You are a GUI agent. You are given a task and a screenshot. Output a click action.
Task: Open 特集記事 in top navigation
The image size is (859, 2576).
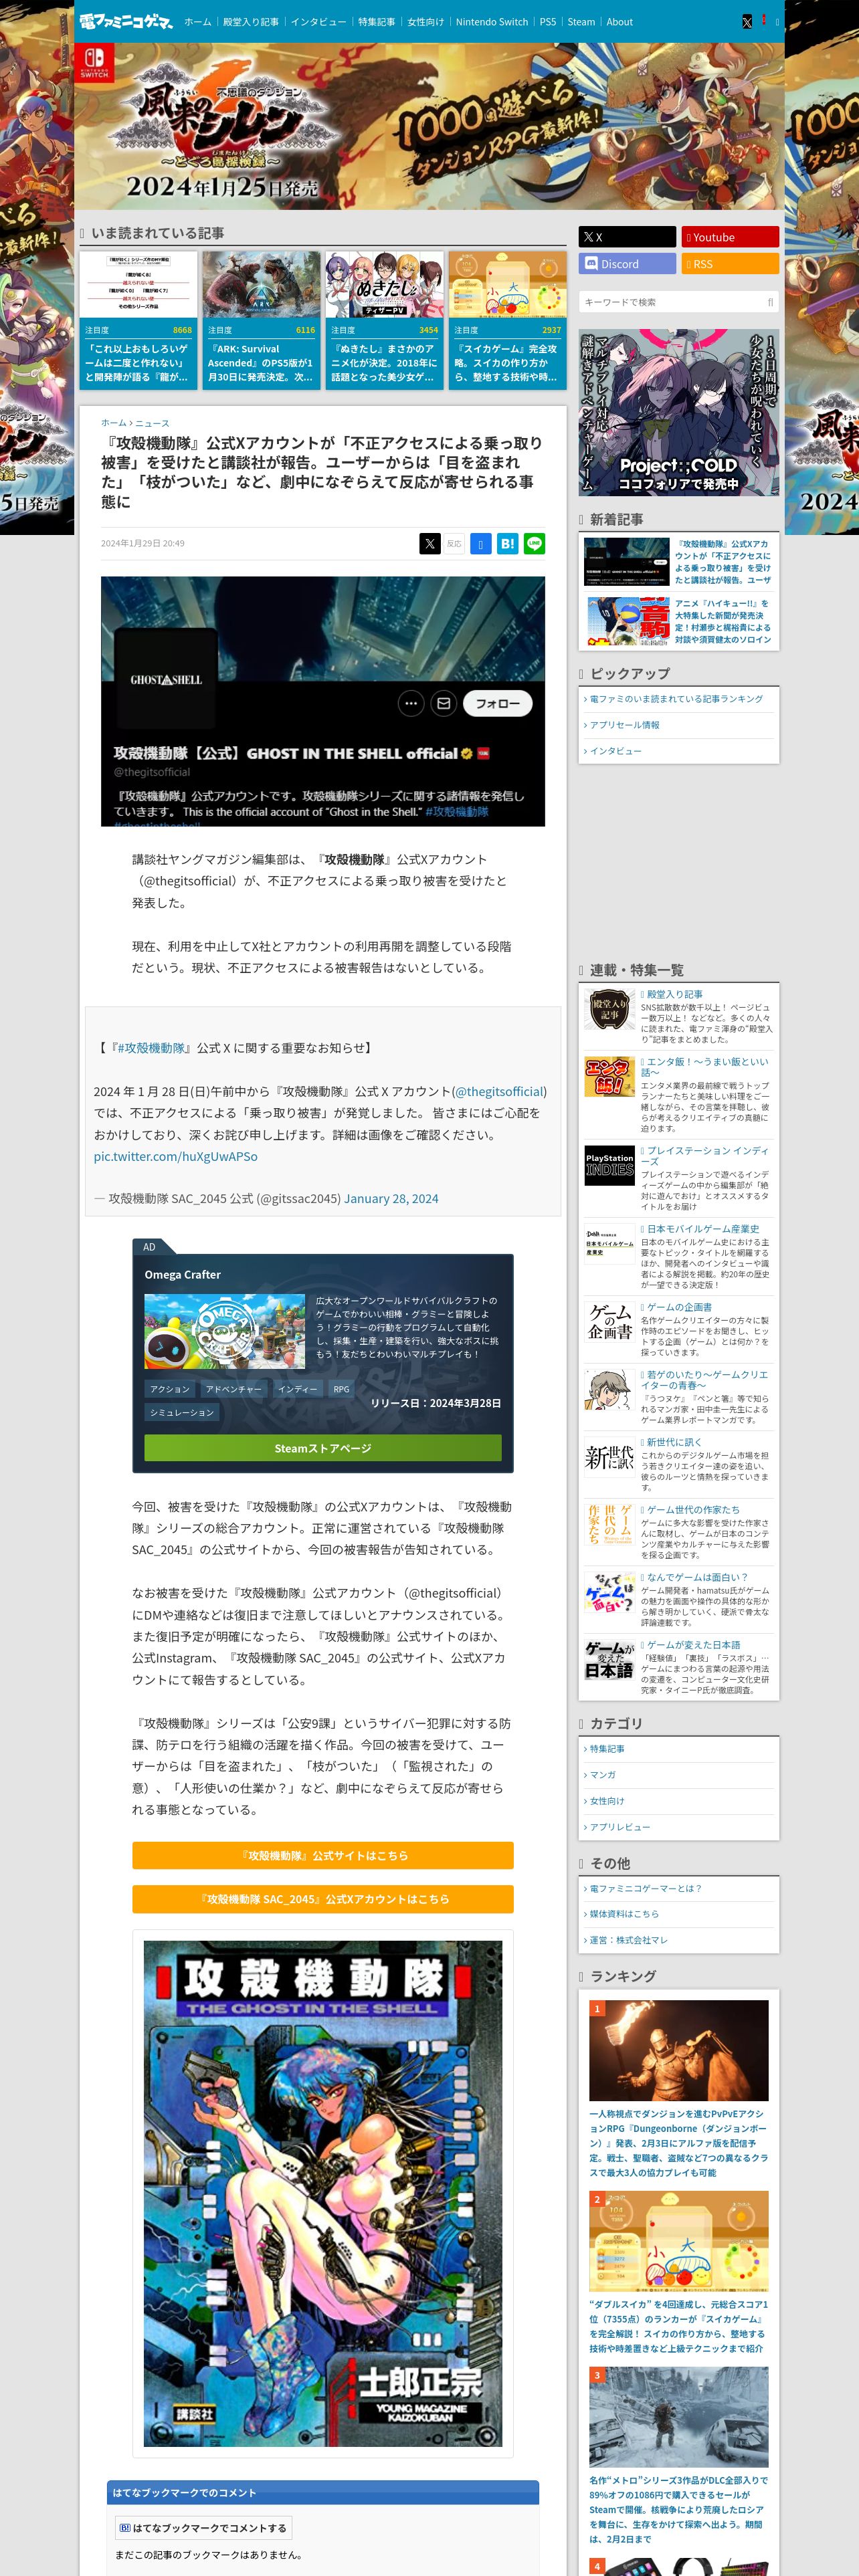(377, 22)
